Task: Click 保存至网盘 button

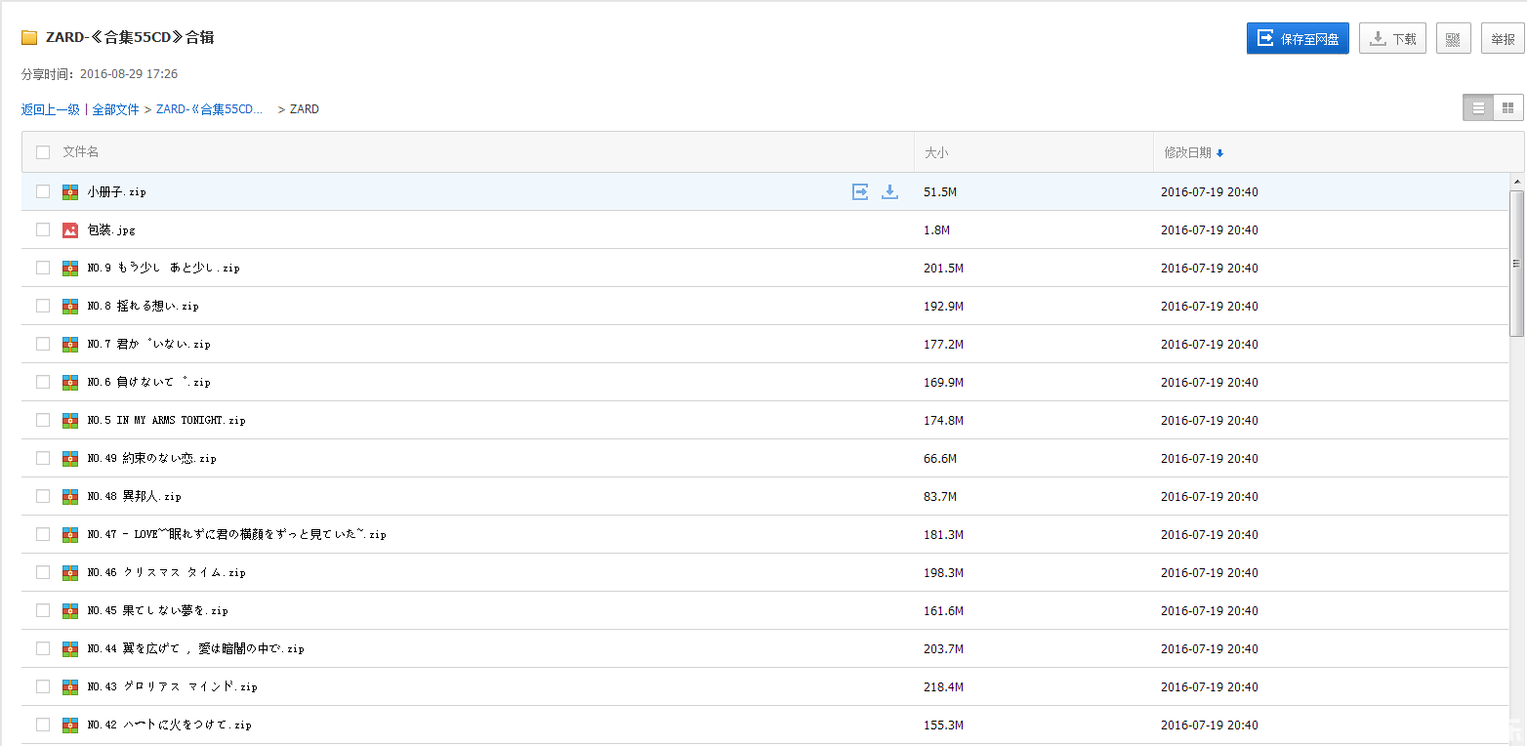Action: click(x=1298, y=38)
